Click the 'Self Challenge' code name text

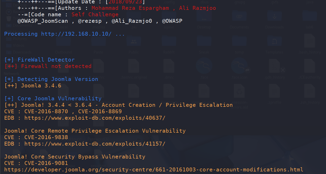(x=95, y=14)
